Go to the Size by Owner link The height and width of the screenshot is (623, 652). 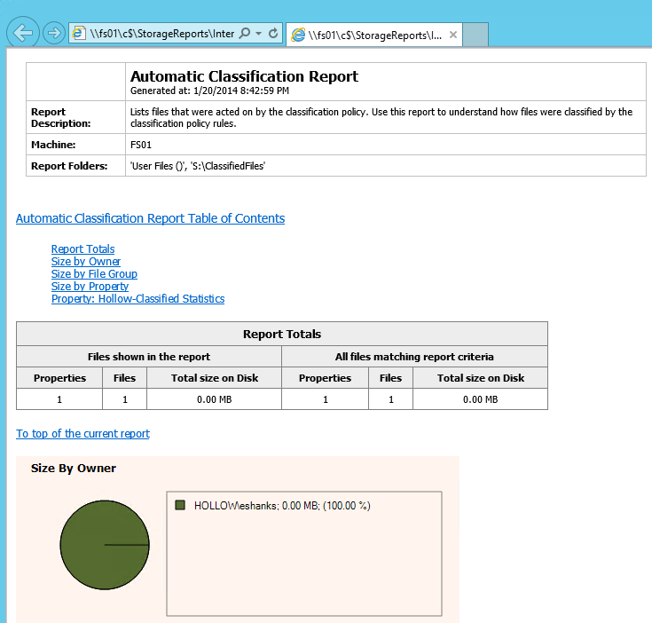(86, 262)
